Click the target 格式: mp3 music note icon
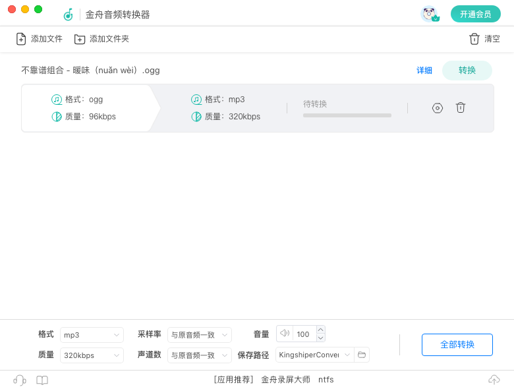The width and height of the screenshot is (514, 389). (x=196, y=100)
